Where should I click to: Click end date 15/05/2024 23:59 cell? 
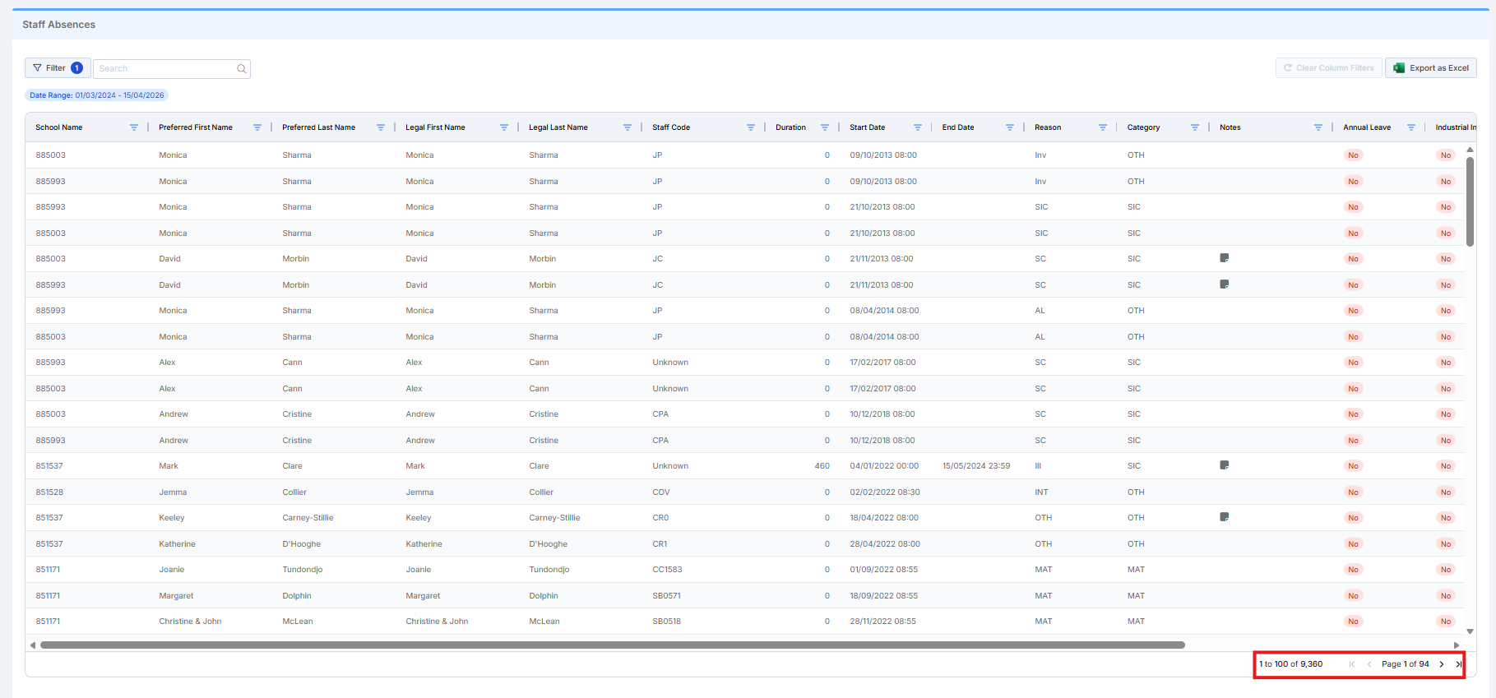pos(976,466)
